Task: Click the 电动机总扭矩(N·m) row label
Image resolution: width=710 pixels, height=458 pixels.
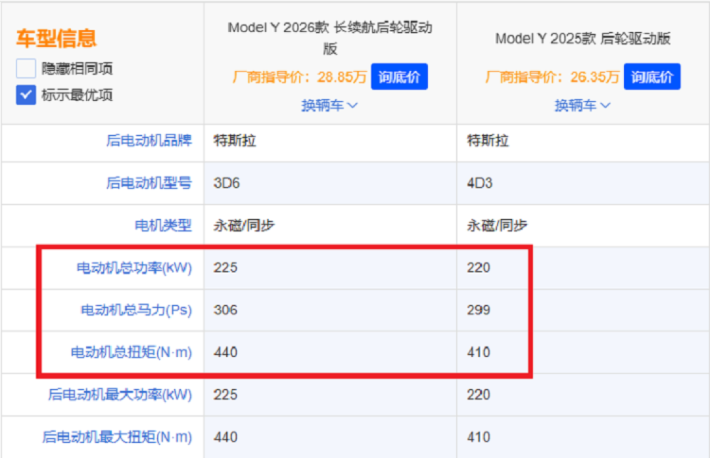Action: pos(131,352)
